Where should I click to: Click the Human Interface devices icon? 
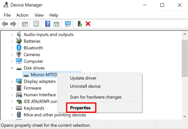point(19,95)
